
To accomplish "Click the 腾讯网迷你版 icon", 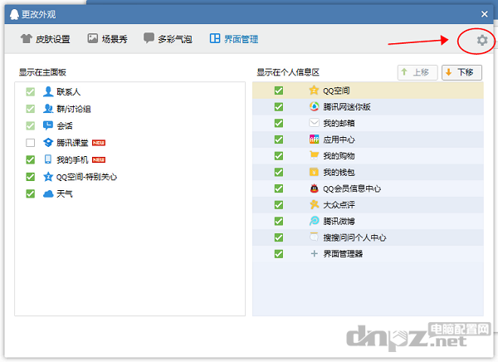I will (x=314, y=106).
